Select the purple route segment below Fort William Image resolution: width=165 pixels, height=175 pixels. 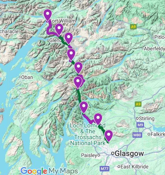tap(50, 28)
